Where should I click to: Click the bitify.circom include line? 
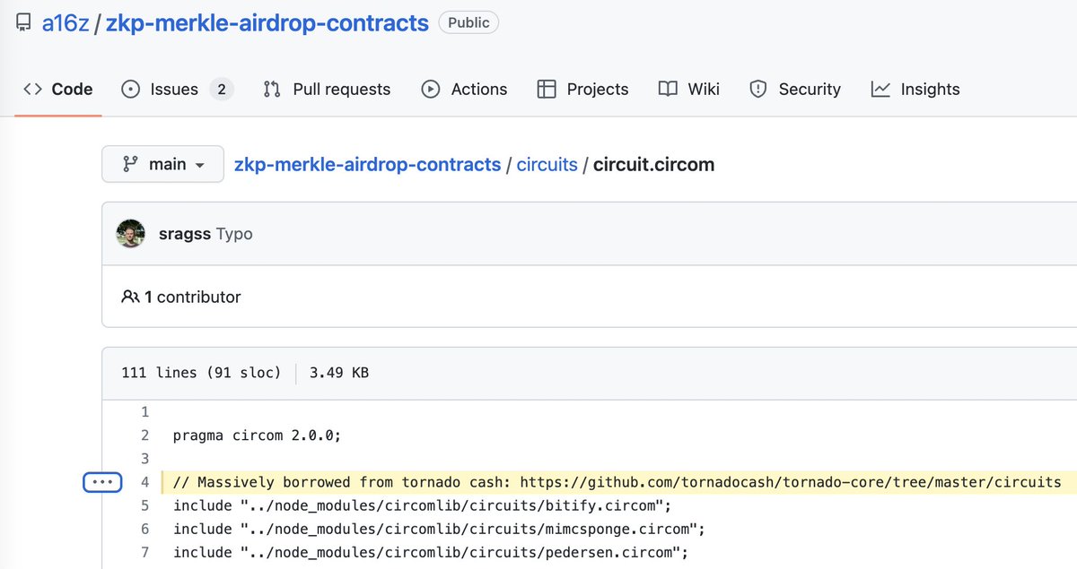[x=423, y=505]
